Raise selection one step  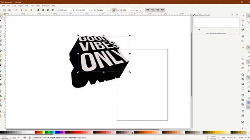tap(48, 10)
